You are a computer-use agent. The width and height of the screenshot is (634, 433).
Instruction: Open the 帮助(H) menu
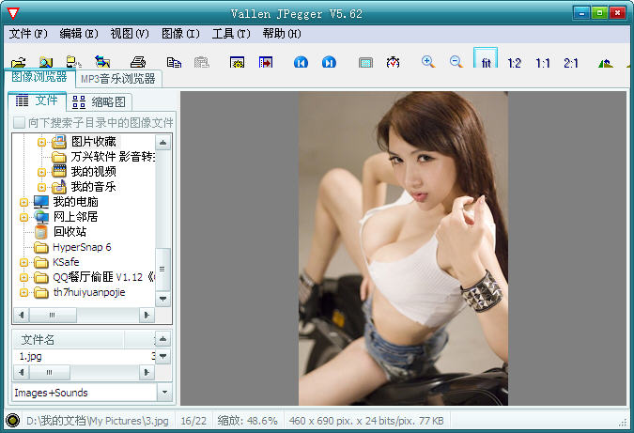point(282,34)
